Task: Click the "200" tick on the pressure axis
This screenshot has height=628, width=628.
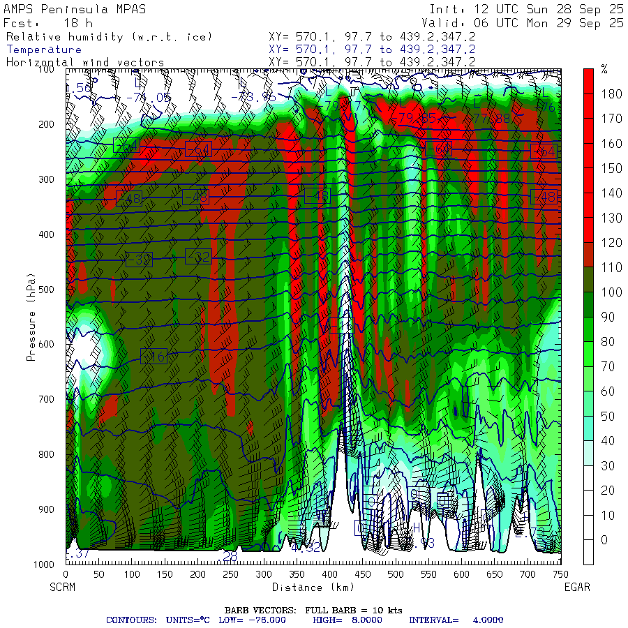Action: (46, 125)
